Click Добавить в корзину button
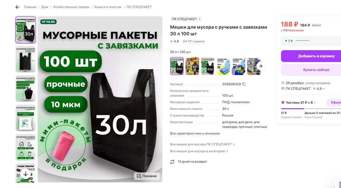The width and height of the screenshot is (341, 188). click(x=311, y=56)
